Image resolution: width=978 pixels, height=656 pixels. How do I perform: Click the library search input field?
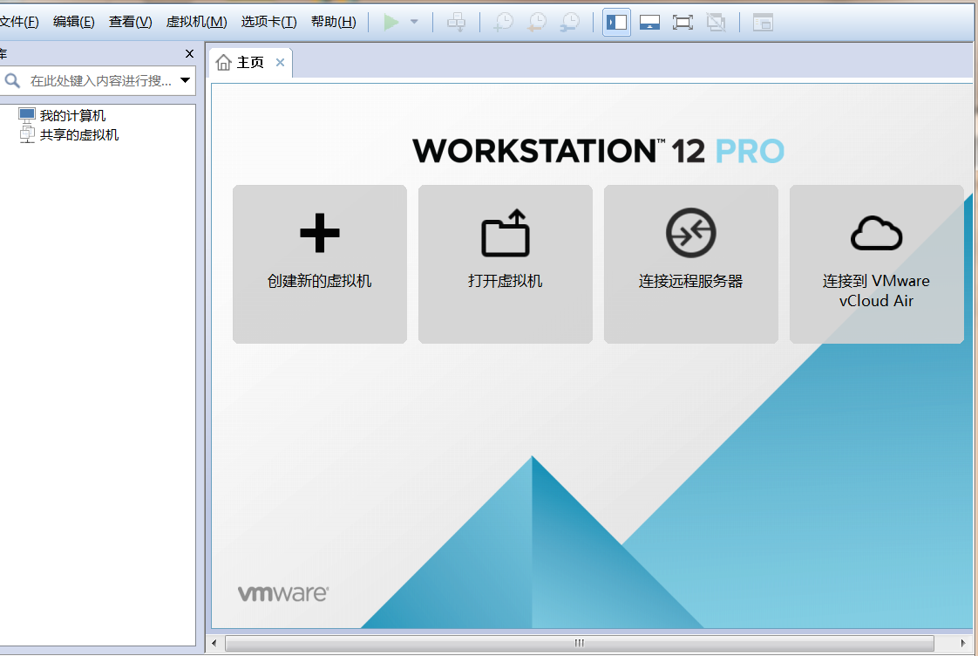101,80
